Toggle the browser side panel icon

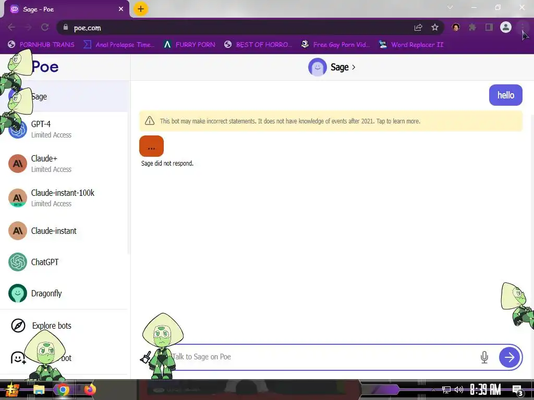pyautogui.click(x=489, y=27)
